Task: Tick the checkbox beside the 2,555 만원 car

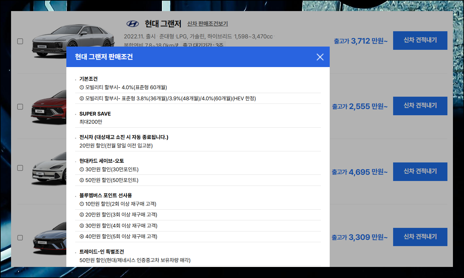Action: [20, 107]
